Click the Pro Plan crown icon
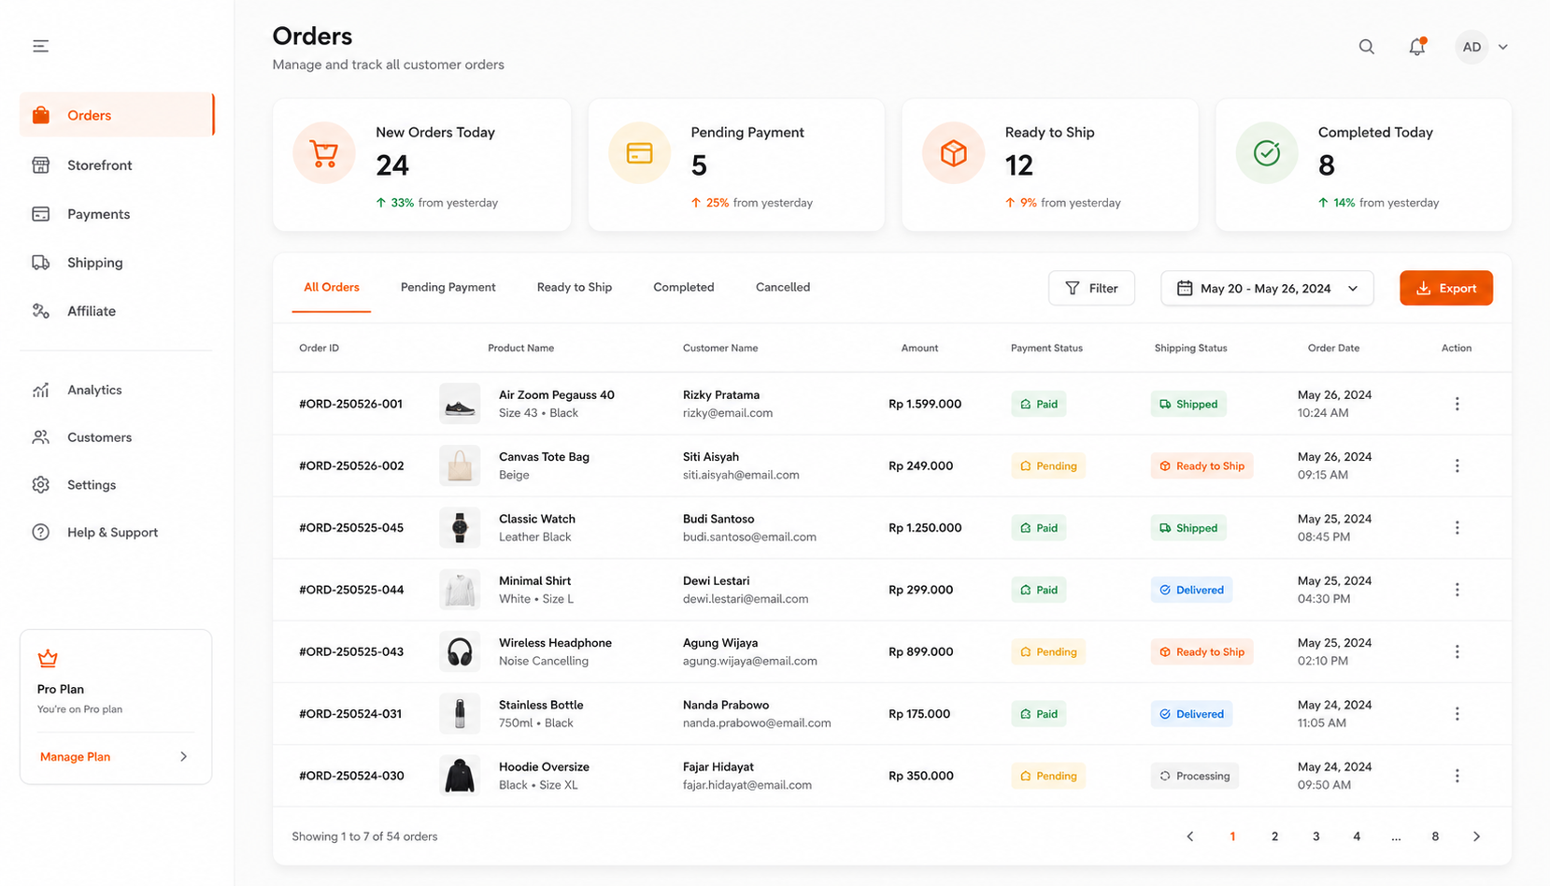1550x886 pixels. point(48,658)
